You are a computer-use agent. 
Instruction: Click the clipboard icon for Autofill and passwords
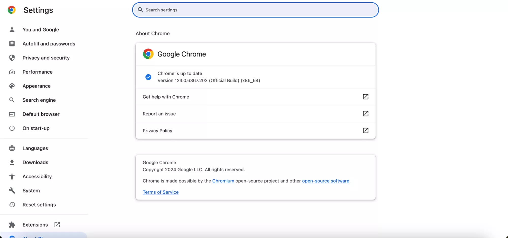pyautogui.click(x=12, y=44)
